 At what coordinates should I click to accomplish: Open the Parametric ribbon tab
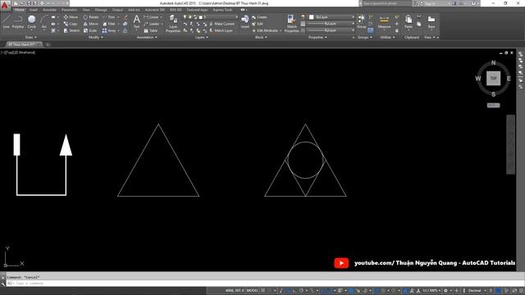[x=69, y=10]
